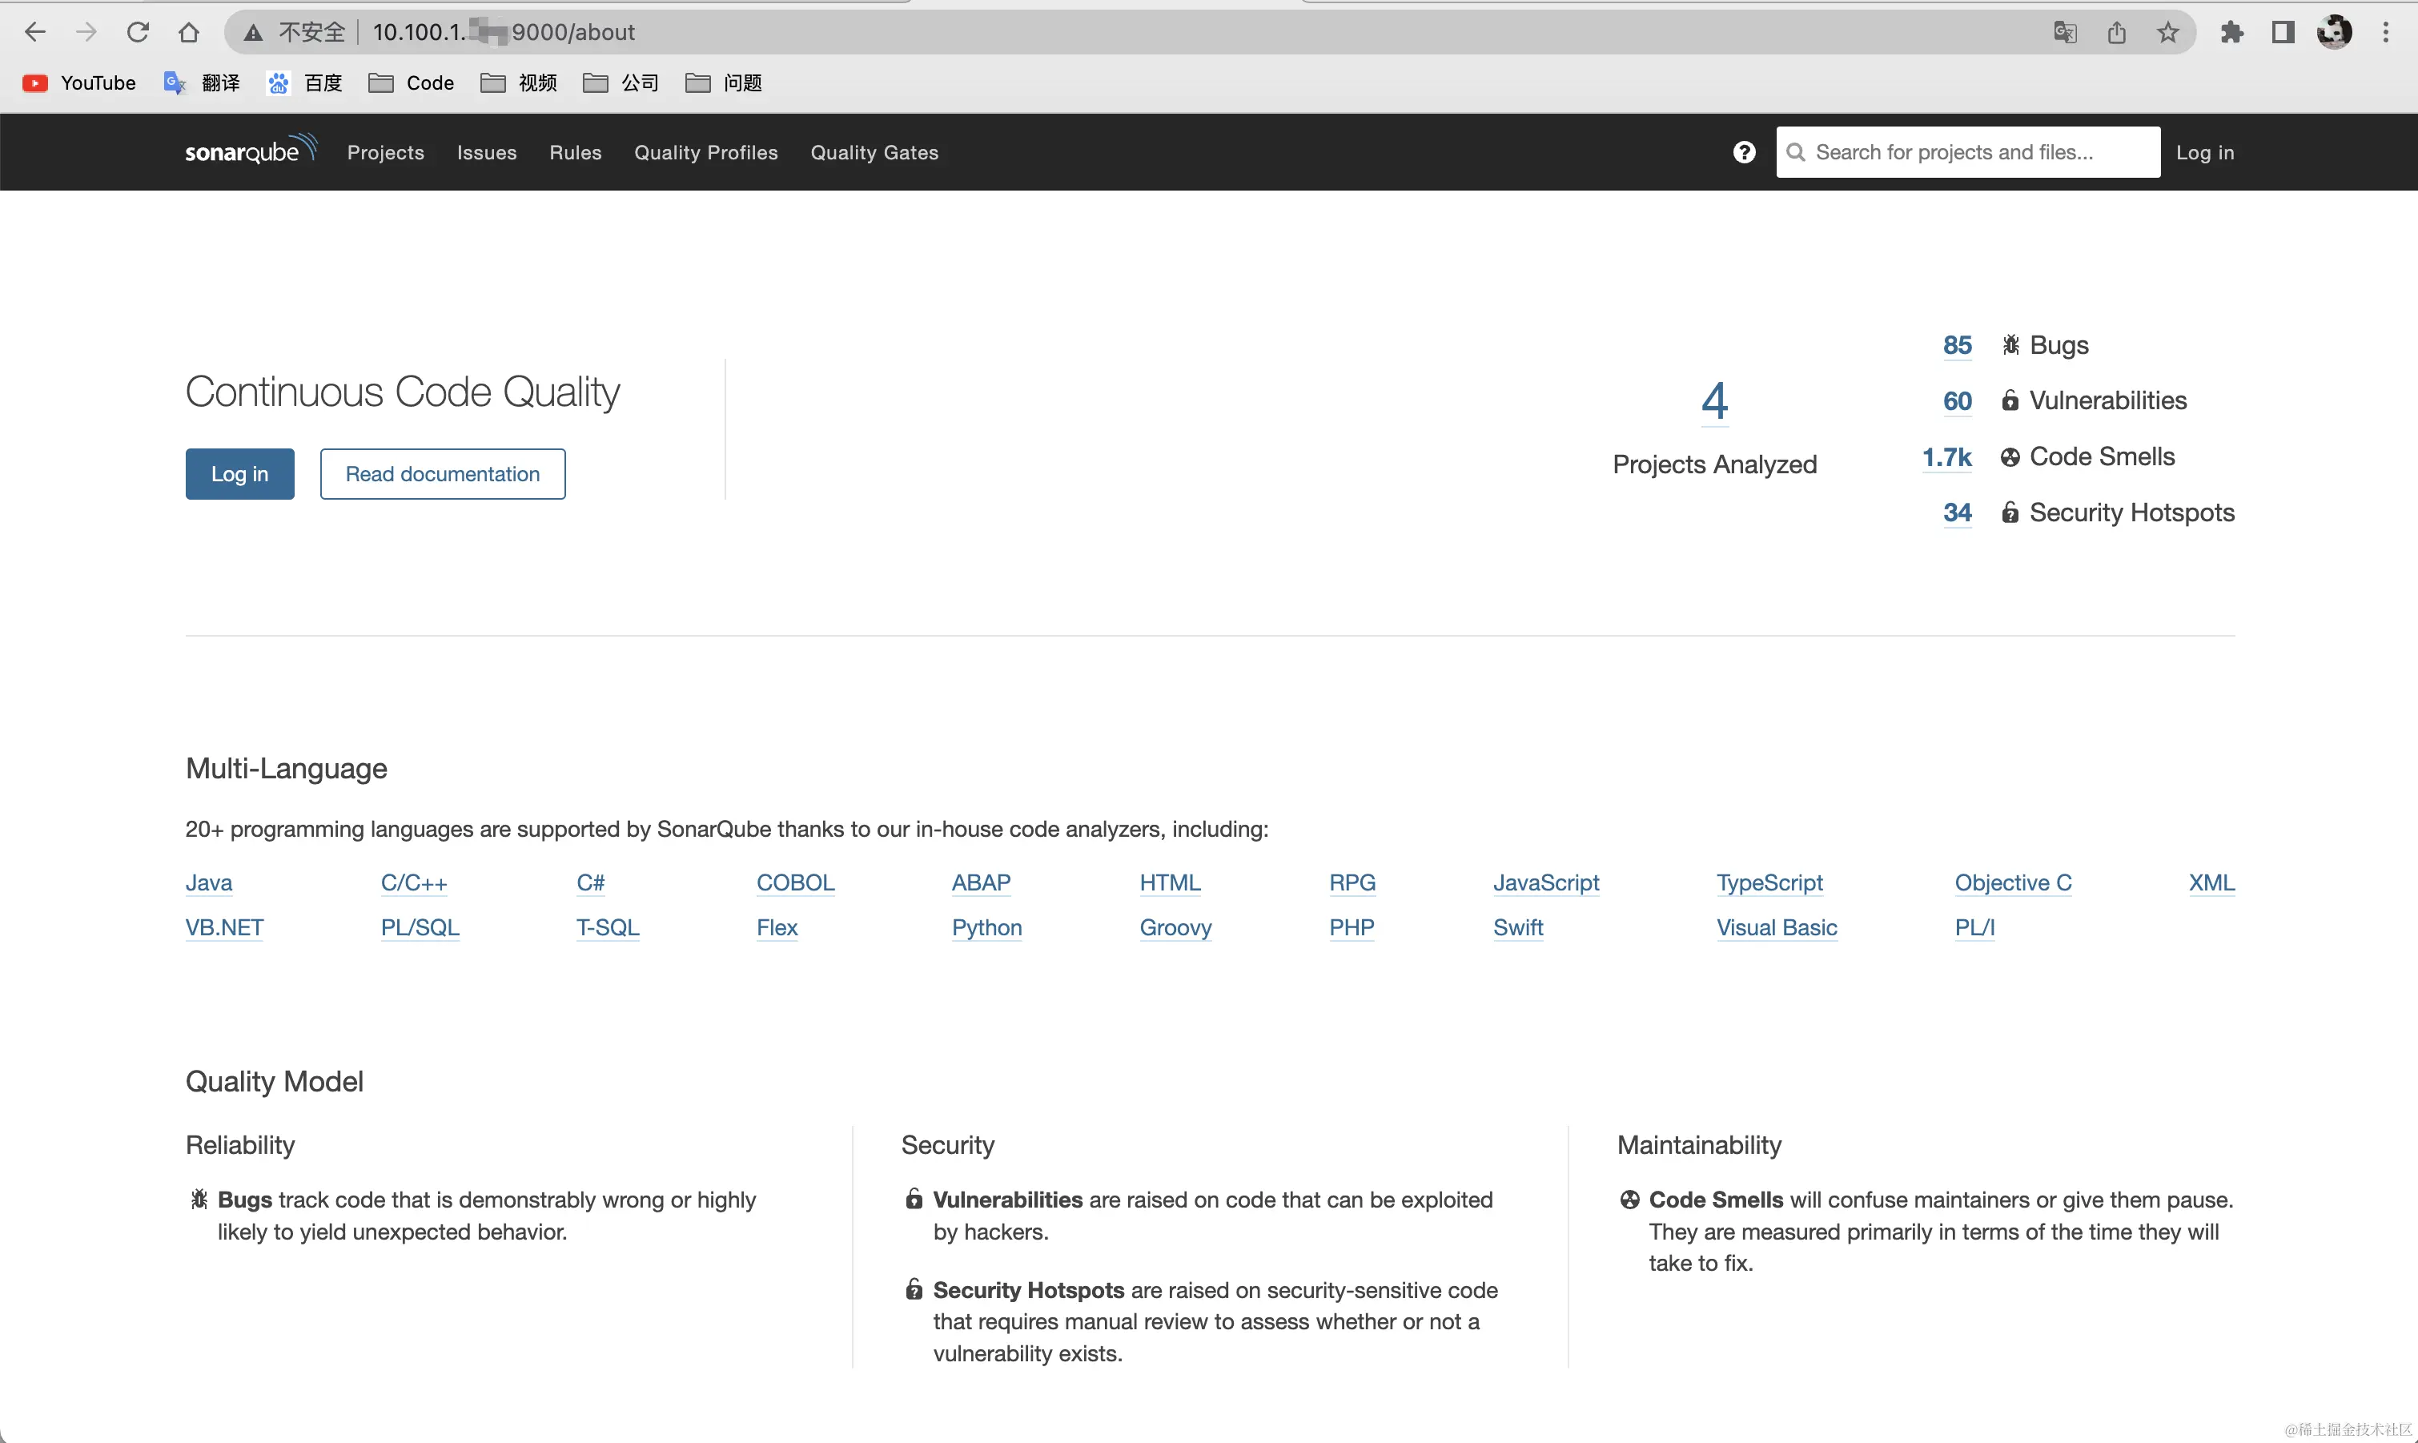Click the browser reload icon

[138, 32]
